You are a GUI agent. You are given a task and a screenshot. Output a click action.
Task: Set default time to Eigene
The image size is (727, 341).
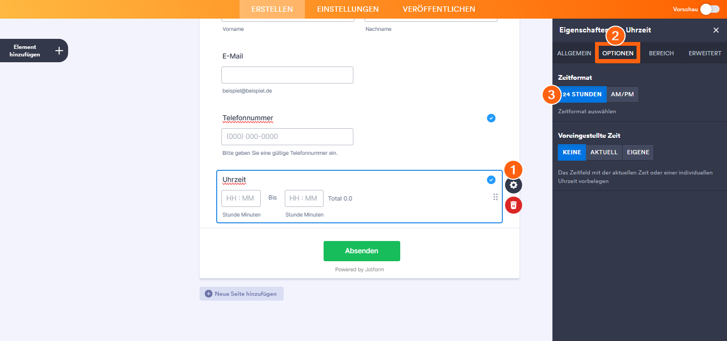638,152
